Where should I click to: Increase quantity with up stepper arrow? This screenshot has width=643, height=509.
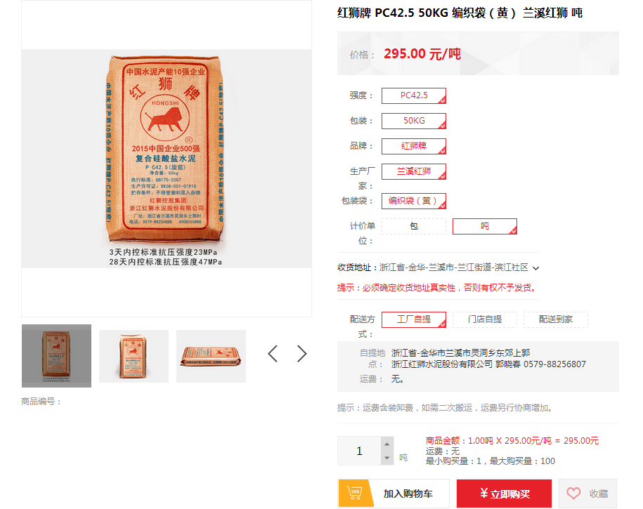[x=387, y=444]
